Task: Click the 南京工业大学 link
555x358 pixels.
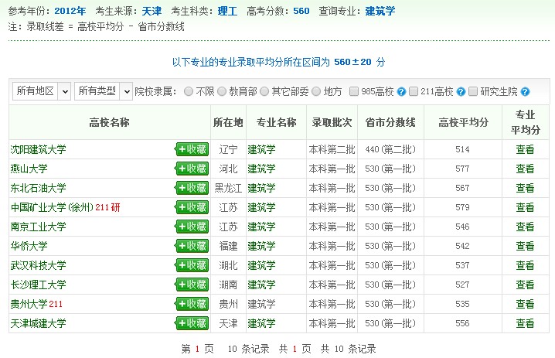Action: point(38,227)
